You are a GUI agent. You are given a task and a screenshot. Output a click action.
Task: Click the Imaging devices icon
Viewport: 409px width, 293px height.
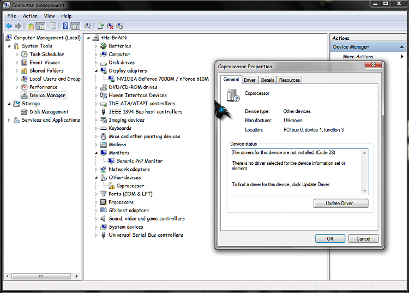(x=104, y=119)
